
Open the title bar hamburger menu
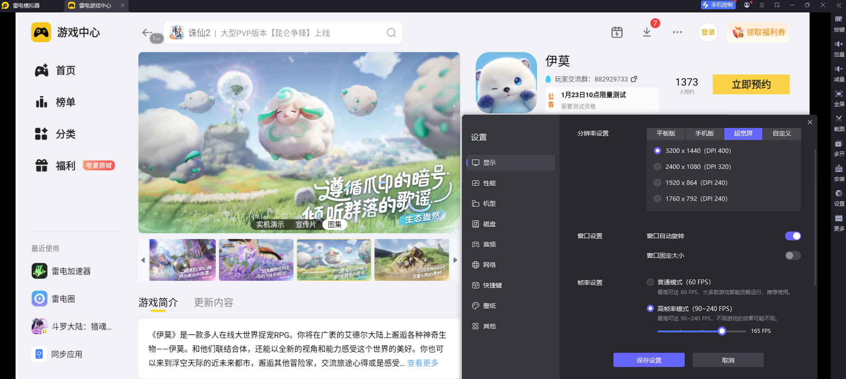pyautogui.click(x=762, y=5)
